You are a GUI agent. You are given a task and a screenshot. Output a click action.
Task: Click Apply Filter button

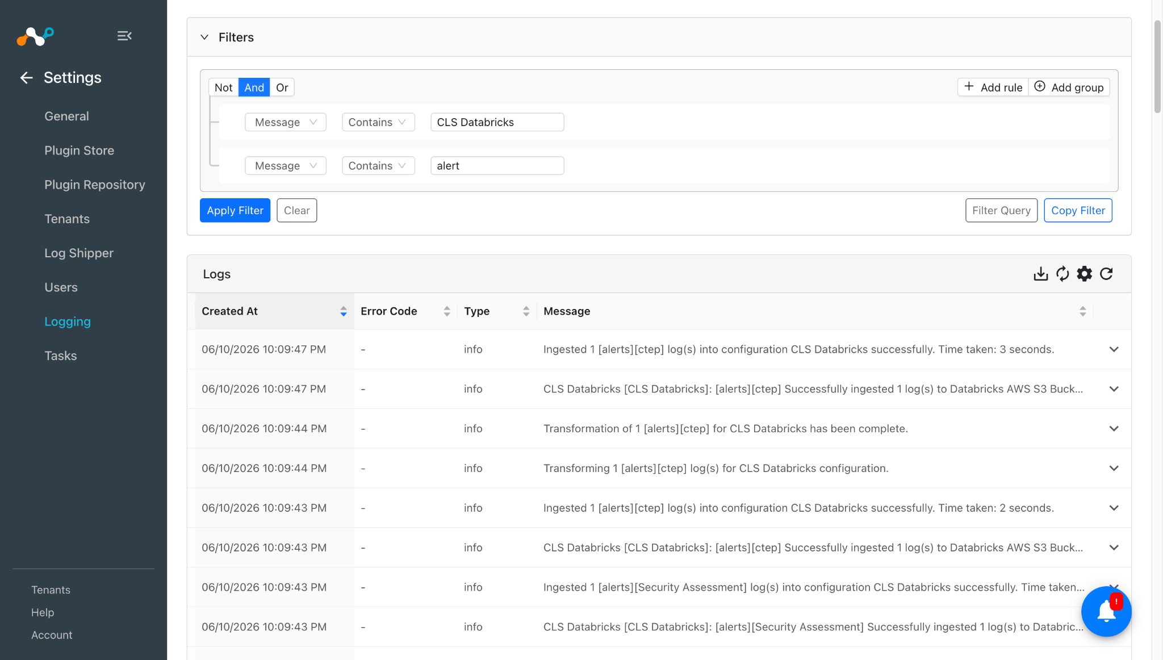coord(235,211)
